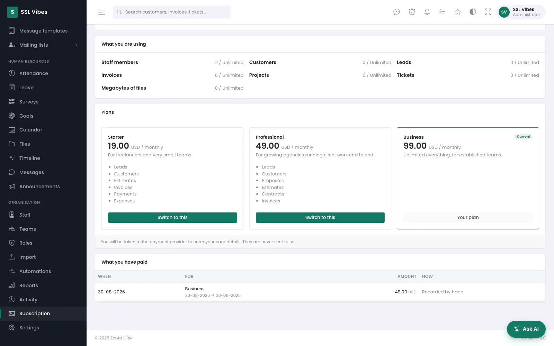Open the alarm clock reminders icon

412,12
